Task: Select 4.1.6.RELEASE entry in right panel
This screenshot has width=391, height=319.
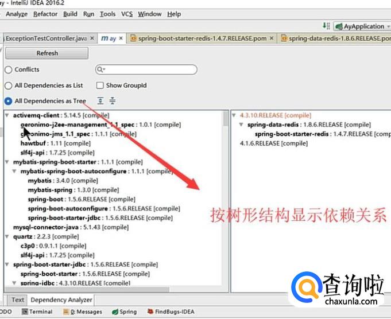Action: pyautogui.click(x=274, y=143)
